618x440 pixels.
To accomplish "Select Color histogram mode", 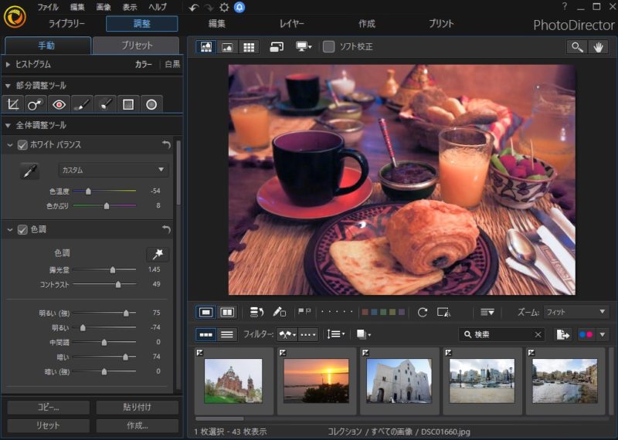I will (144, 64).
